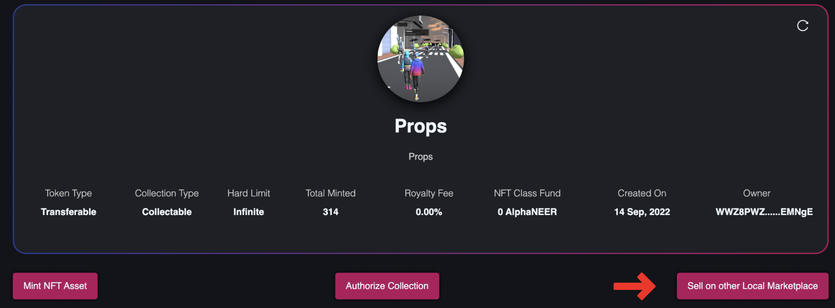This screenshot has height=308, width=835.
Task: Click the Royalty Fee label
Action: tap(429, 193)
